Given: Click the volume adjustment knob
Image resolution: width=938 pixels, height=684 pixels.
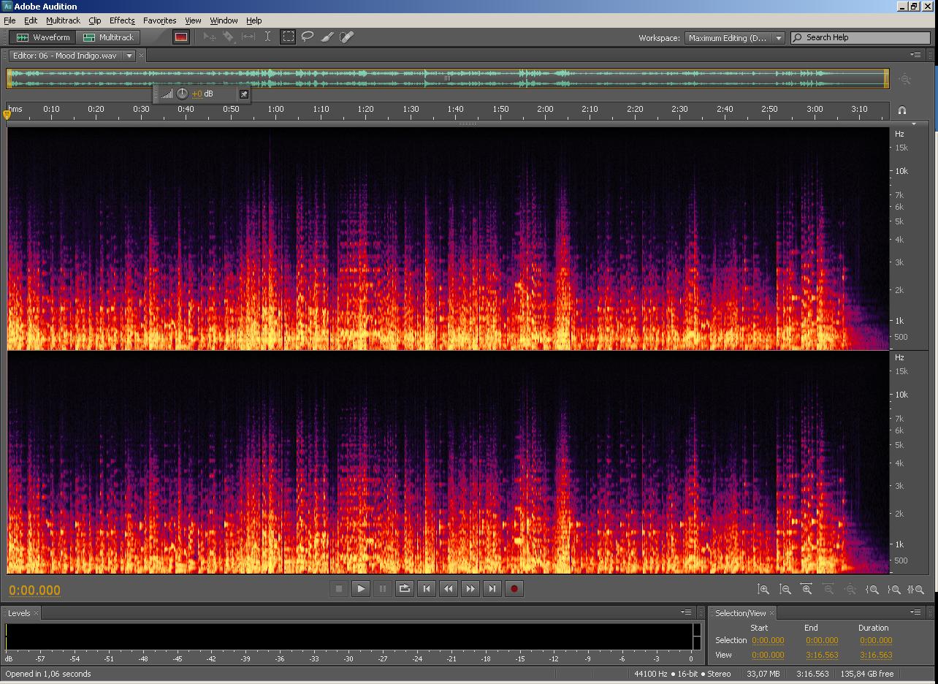Looking at the screenshot, I should [x=182, y=94].
